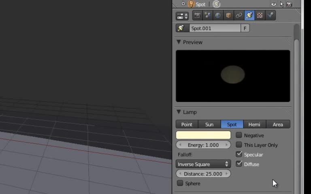Screen dimensions: 311x194
Task: Click the F fake user button
Action: 245,28
